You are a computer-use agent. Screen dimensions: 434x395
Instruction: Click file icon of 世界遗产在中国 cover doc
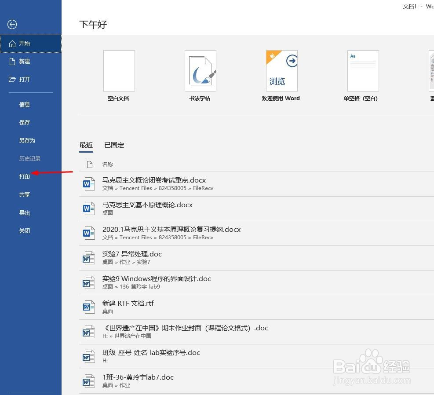[89, 332]
